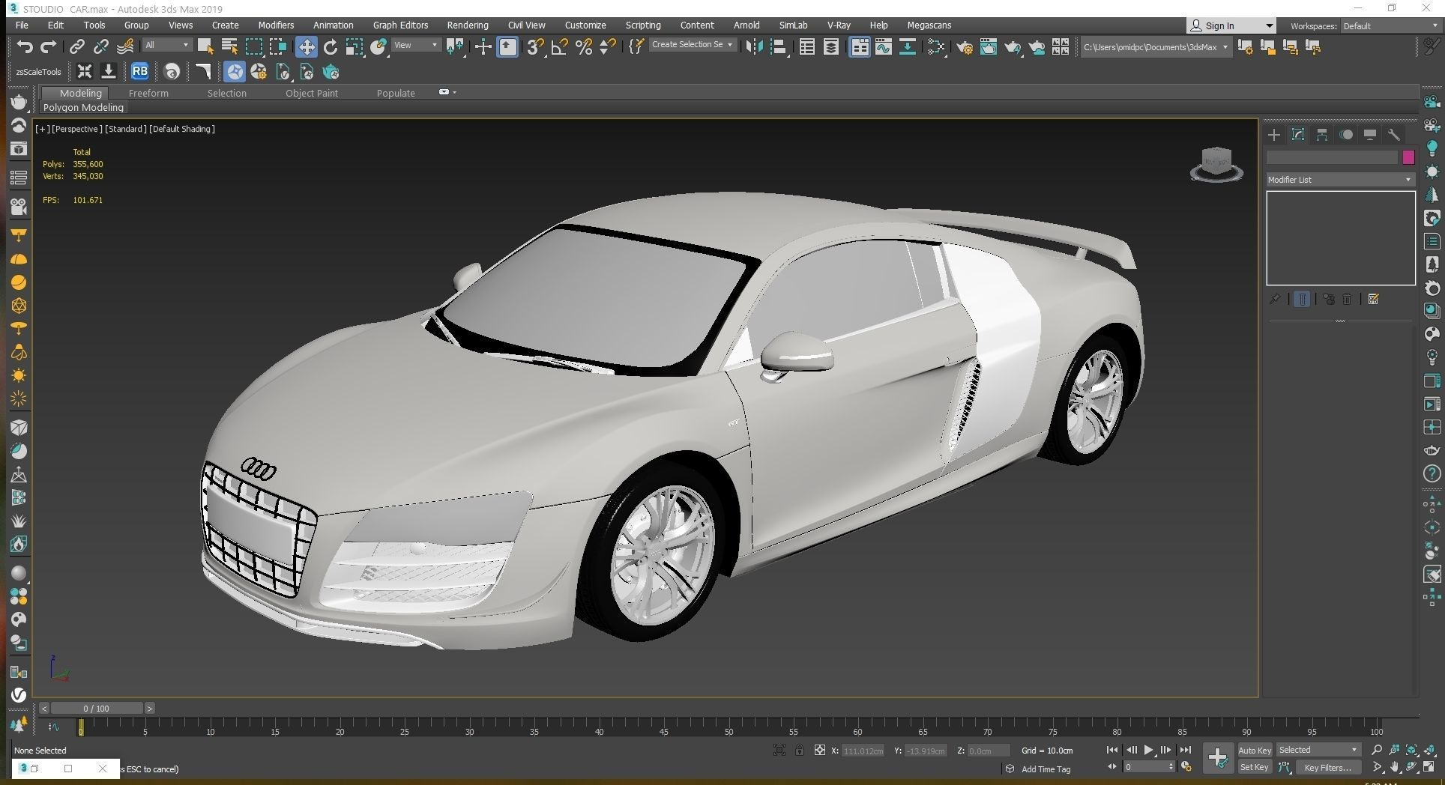Click the Polygon Modeling panel label
The height and width of the screenshot is (785, 1445).
83,108
